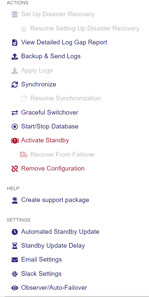Click the View Detailed Log Gap Report icon
149x297 pixels.
pos(15,42)
